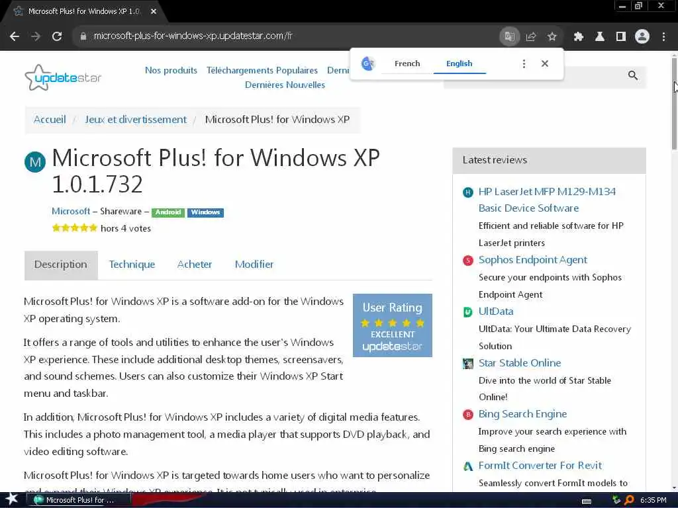This screenshot has width=678, height=508.
Task: Click the green Android badge
Action: click(x=168, y=212)
